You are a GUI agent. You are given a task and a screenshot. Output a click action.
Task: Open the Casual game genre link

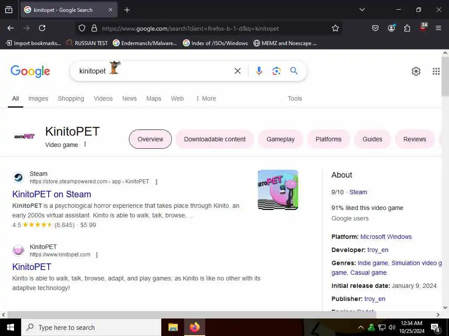point(368,273)
